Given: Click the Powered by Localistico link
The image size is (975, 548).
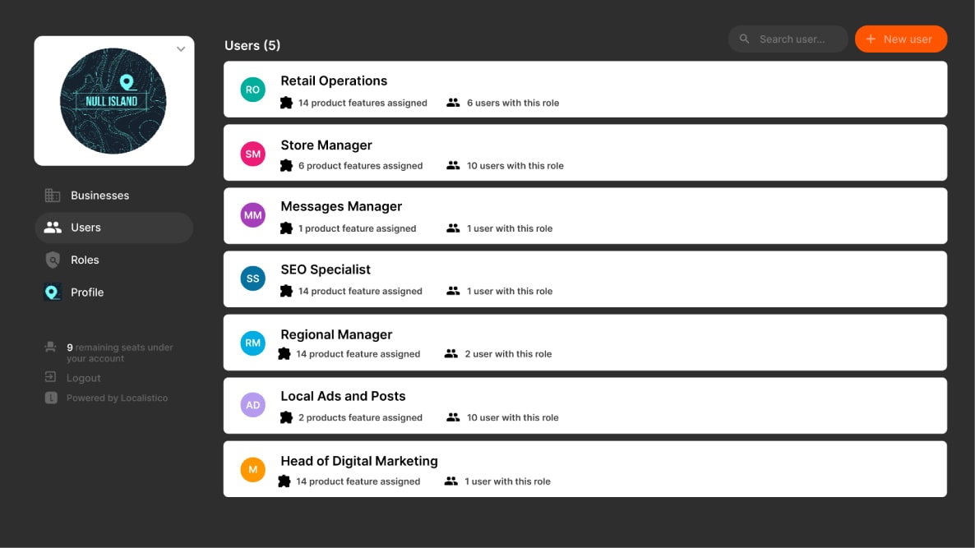Looking at the screenshot, I should (117, 398).
